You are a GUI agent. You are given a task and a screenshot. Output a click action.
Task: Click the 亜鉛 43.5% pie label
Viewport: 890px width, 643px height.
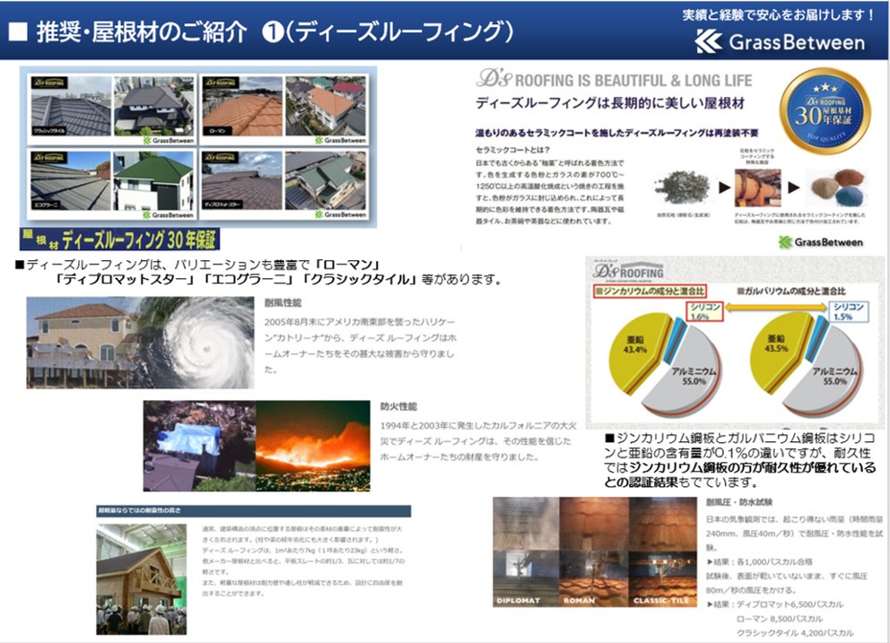[776, 343]
